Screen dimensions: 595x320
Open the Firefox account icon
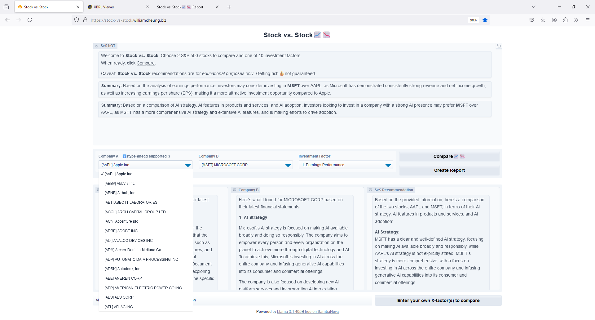[554, 20]
